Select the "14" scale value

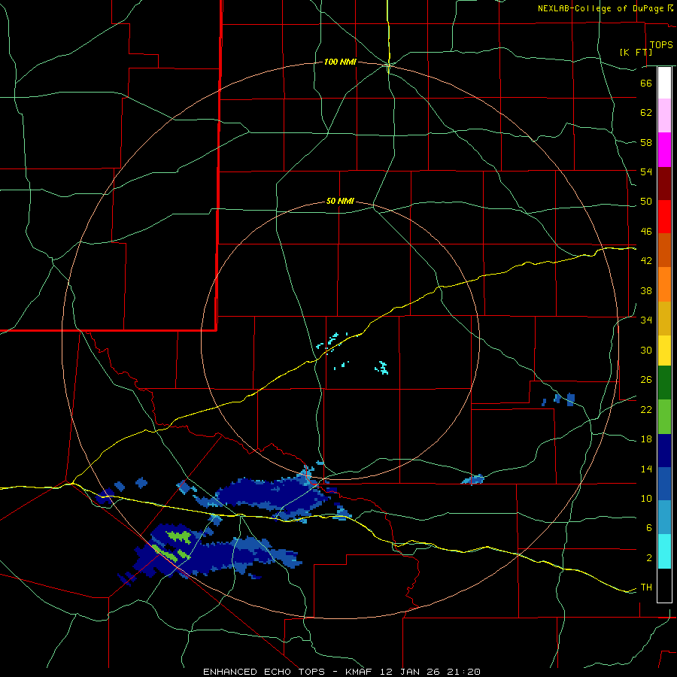click(x=646, y=469)
